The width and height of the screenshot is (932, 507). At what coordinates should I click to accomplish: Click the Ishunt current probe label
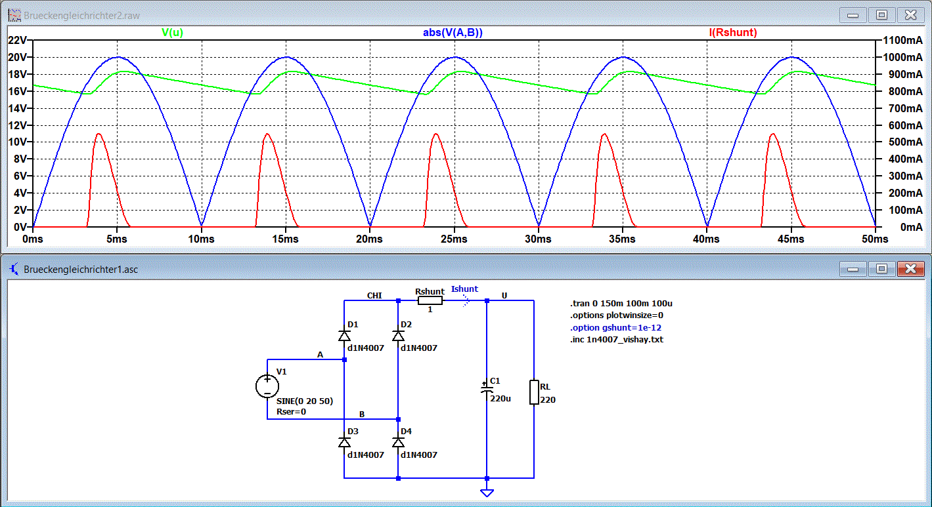(464, 289)
